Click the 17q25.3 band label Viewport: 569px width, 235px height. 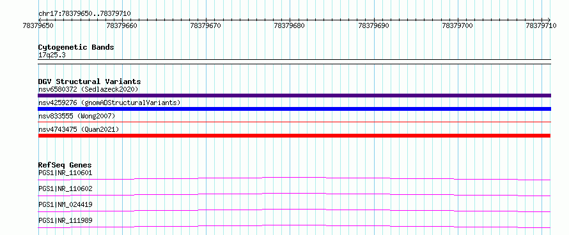[52, 55]
